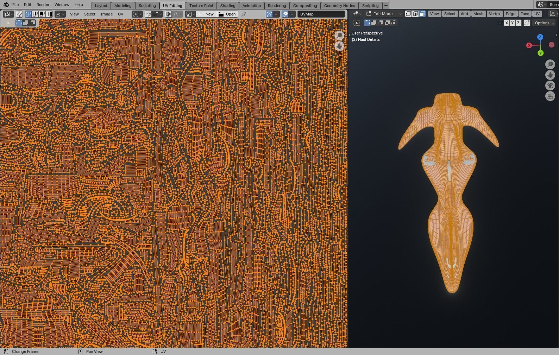559x355 pixels.
Task: Click zoom gizmo in 3D viewport
Action: (550, 64)
